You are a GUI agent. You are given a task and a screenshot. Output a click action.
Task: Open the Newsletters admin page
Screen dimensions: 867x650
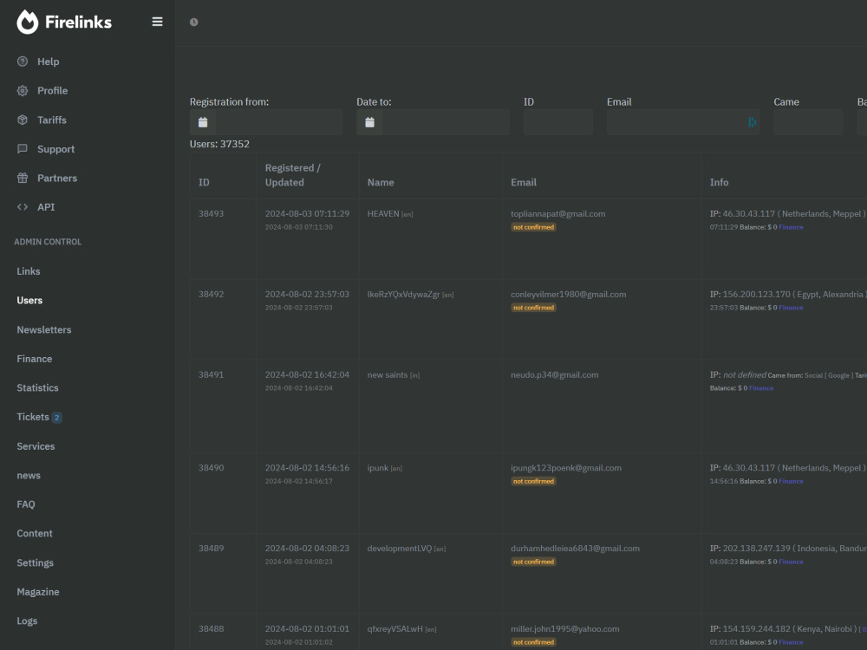pyautogui.click(x=43, y=329)
